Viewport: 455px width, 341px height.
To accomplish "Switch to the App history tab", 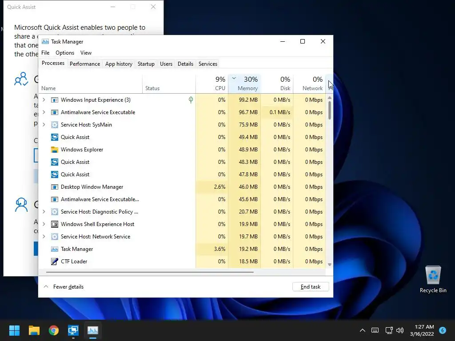I will point(119,64).
